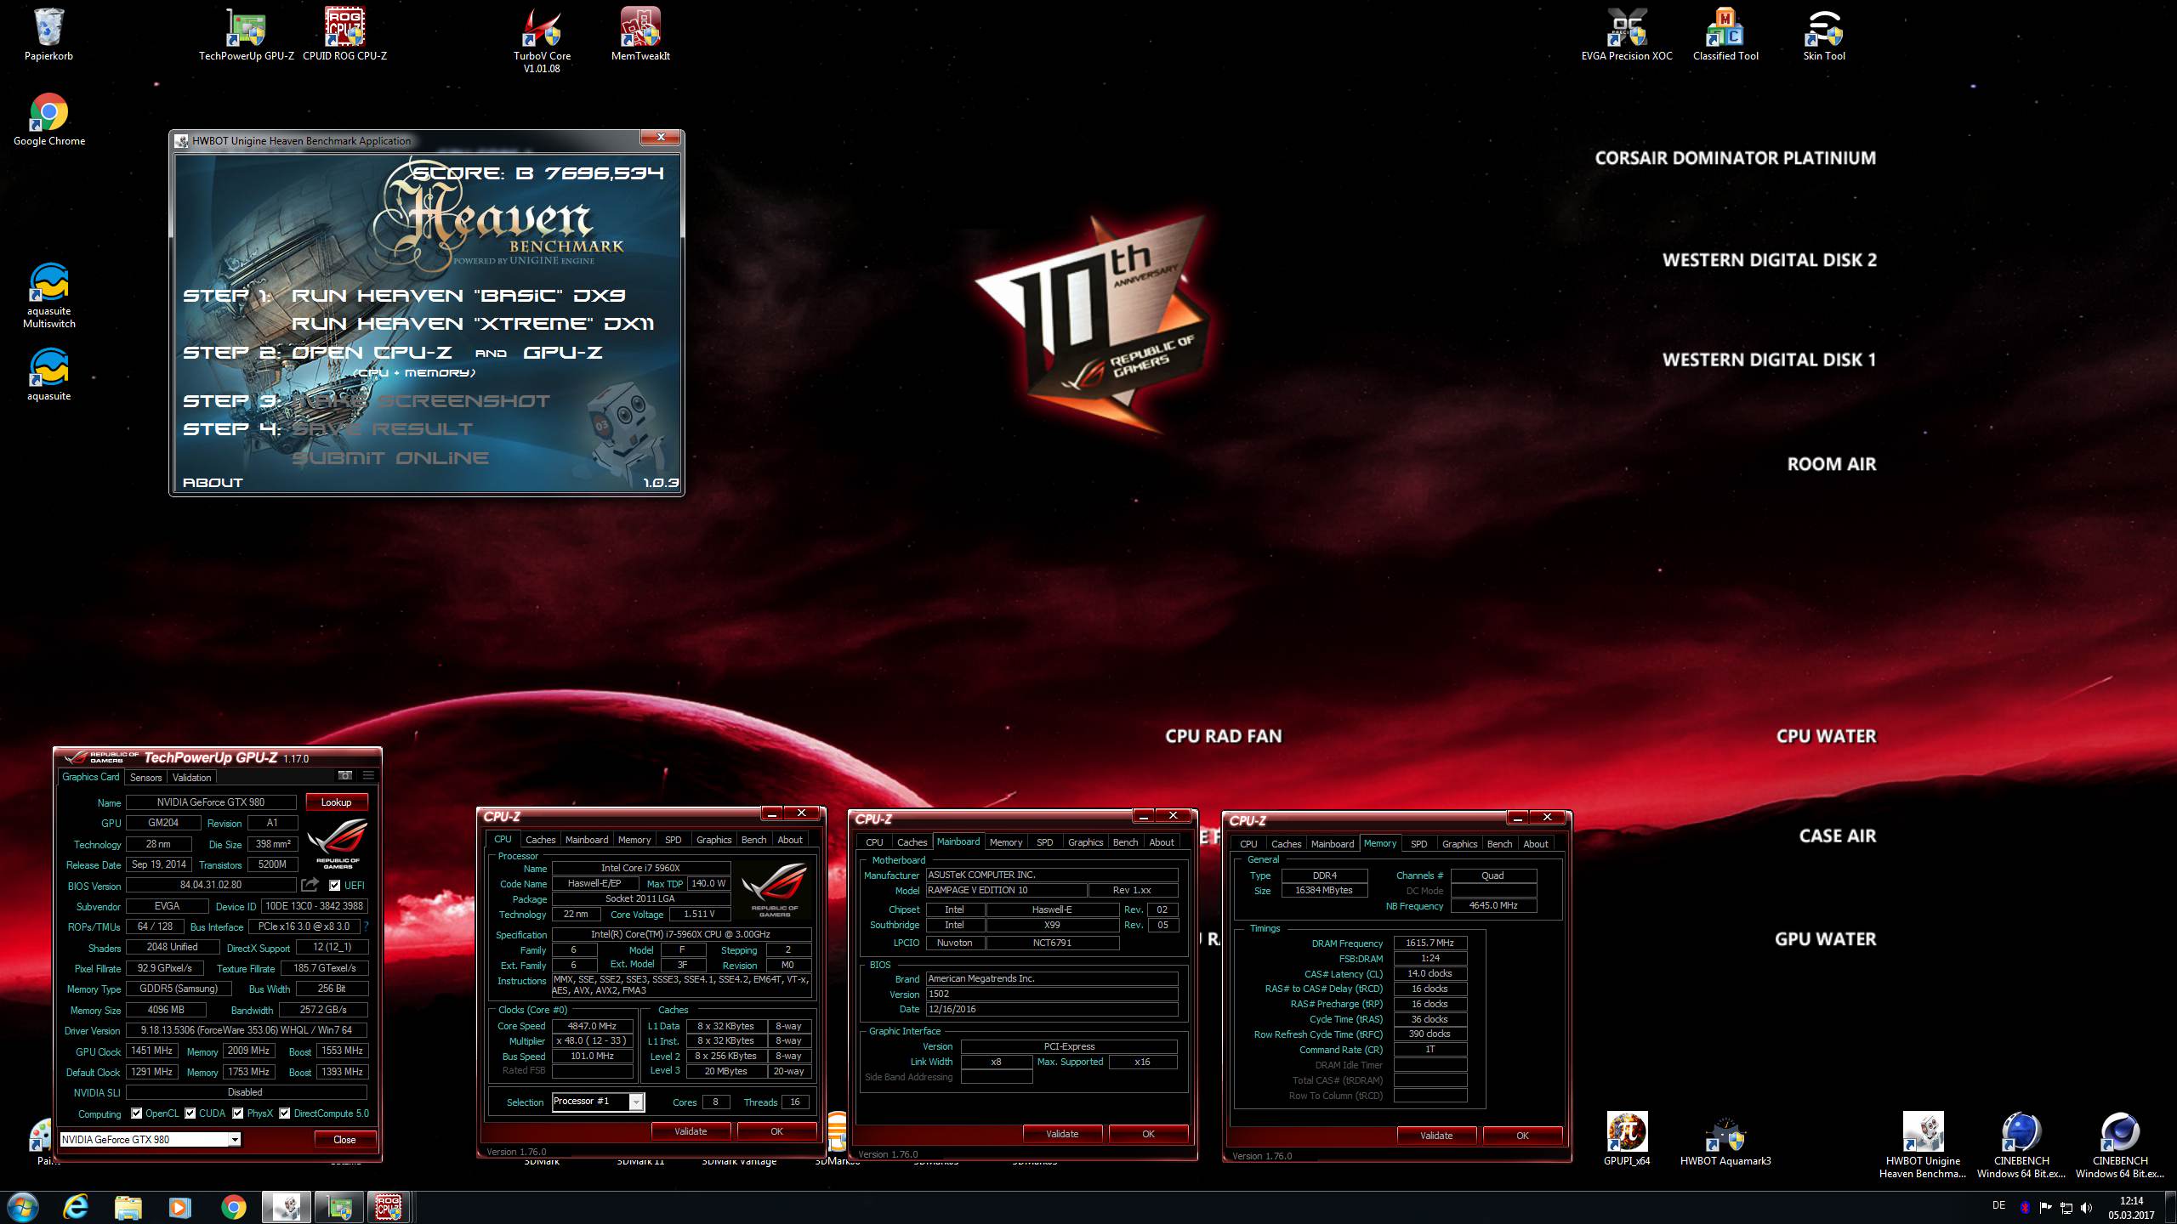Switch to Chrome via taskbar icon
This screenshot has width=2177, height=1224.
pyautogui.click(x=233, y=1207)
